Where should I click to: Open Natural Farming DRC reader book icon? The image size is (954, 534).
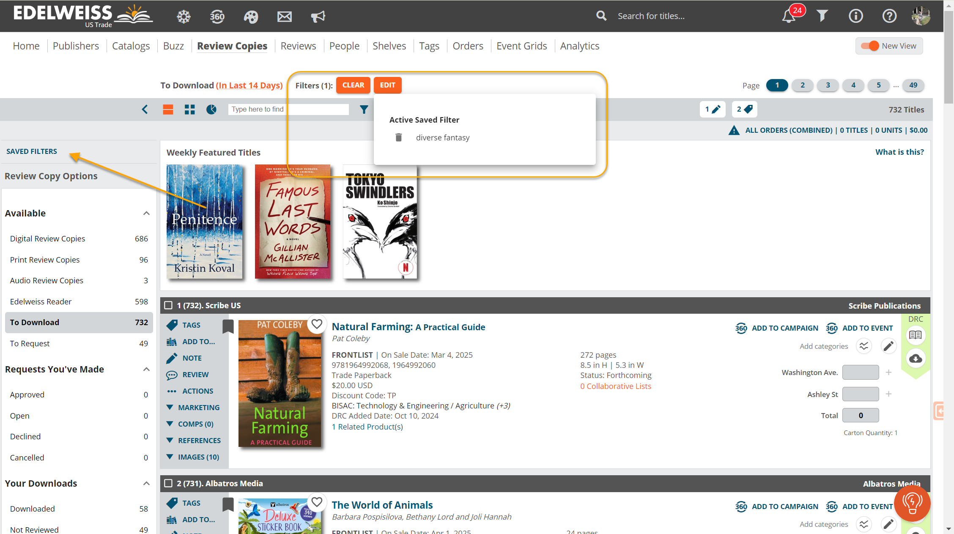[916, 335]
